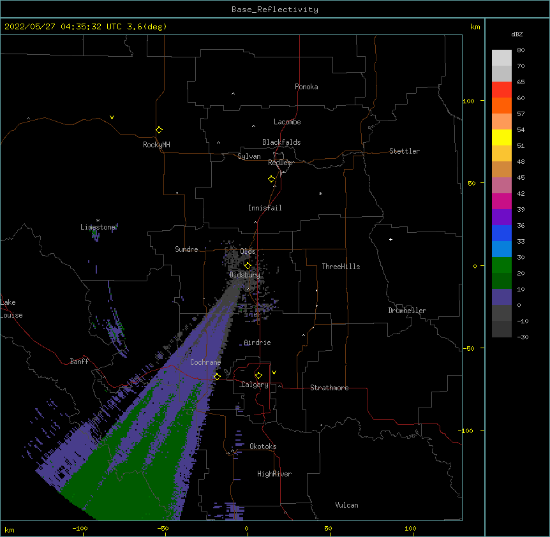Click the green 30-20 dBZ legend swatch
The width and height of the screenshot is (550, 537).
502,265
